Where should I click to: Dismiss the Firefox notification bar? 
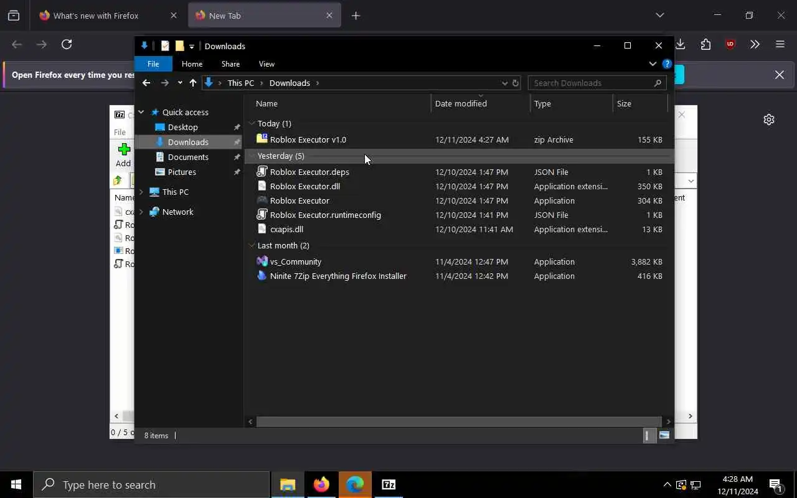(x=779, y=75)
